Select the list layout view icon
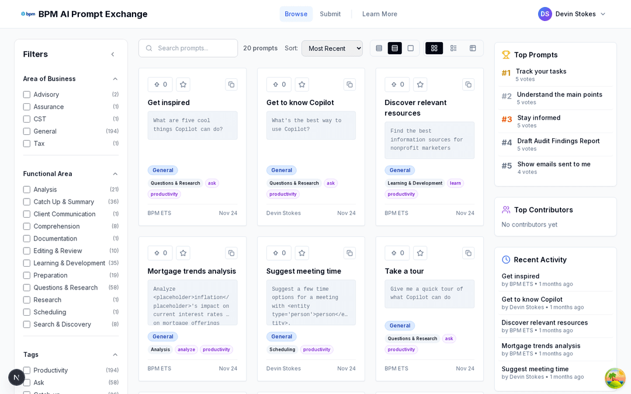The width and height of the screenshot is (631, 394). [x=453, y=48]
